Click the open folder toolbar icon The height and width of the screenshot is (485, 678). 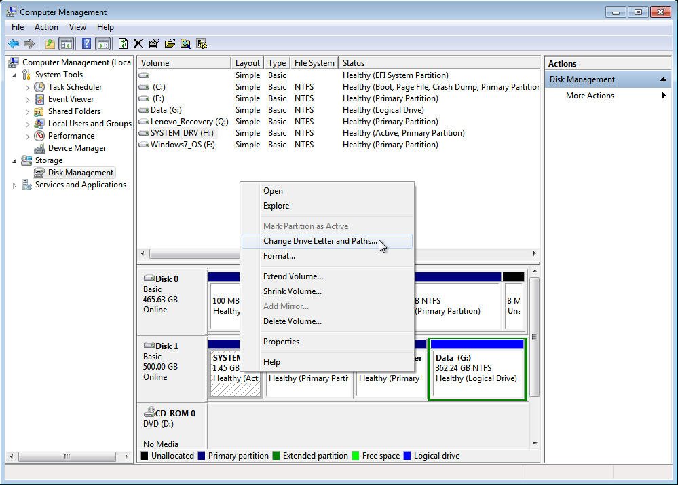(x=170, y=43)
